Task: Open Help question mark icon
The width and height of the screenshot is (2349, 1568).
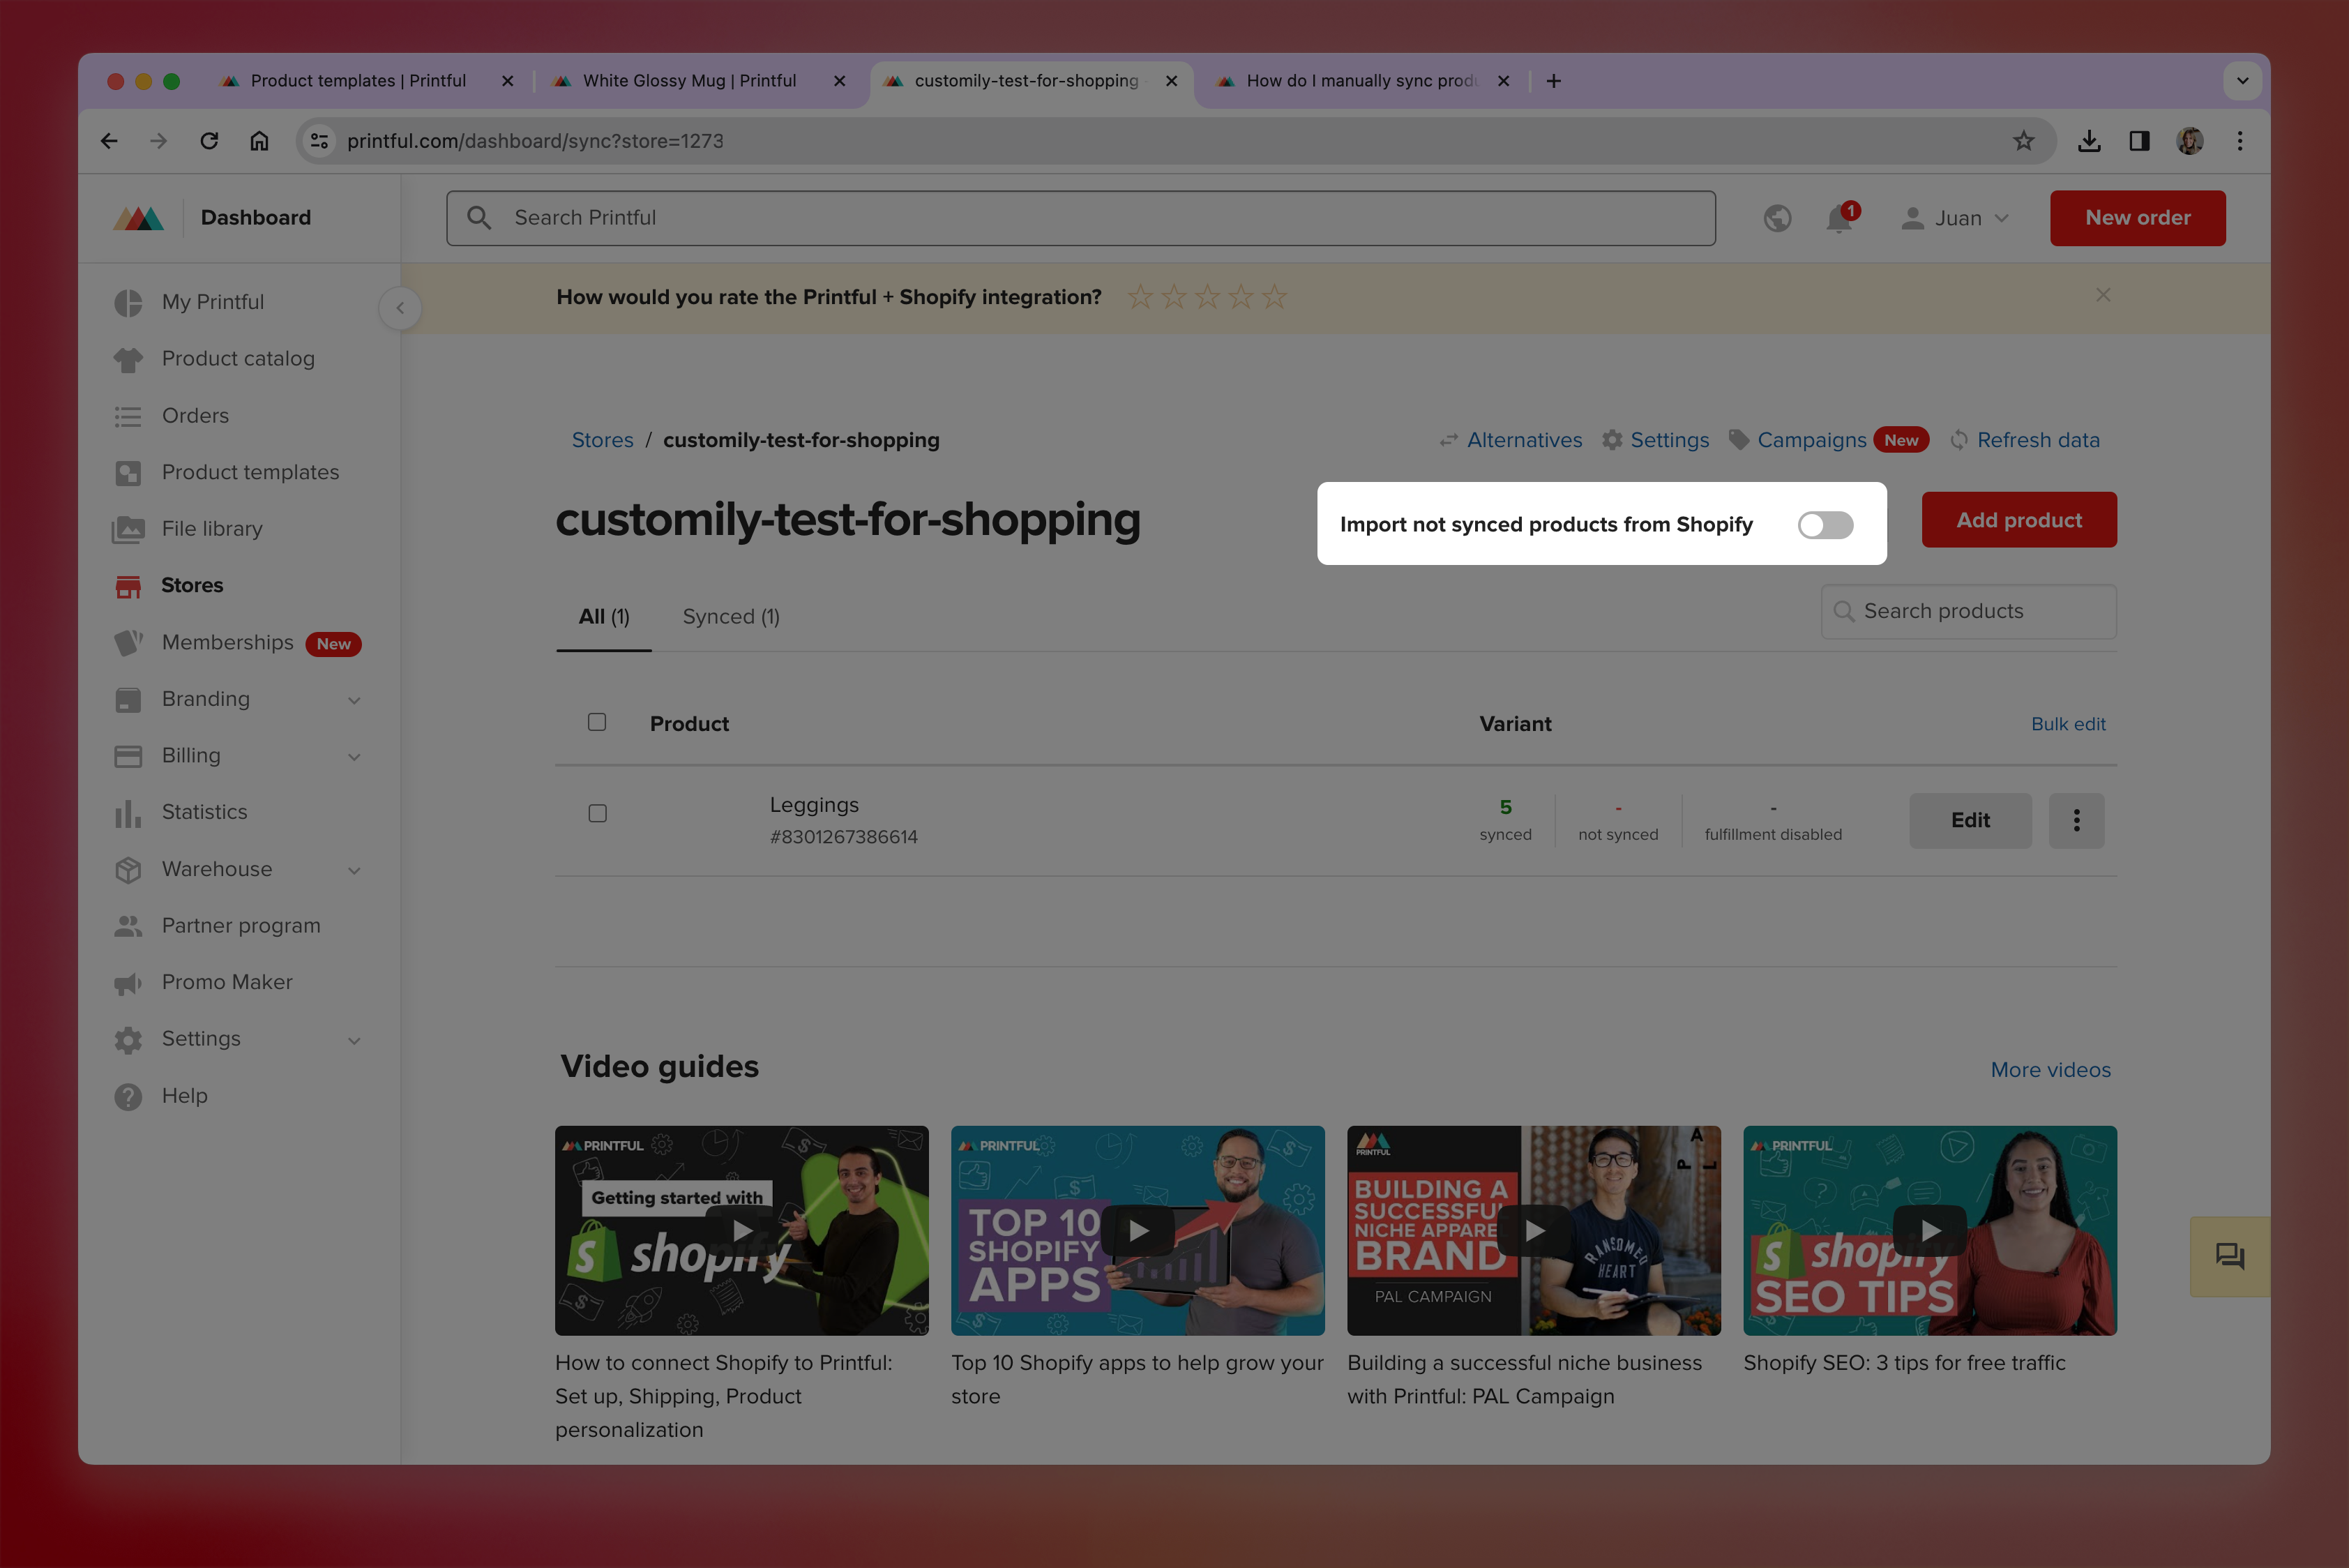Action: pos(128,1096)
